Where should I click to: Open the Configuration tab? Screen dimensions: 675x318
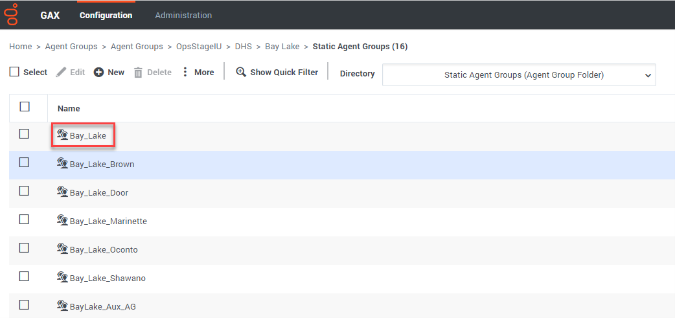coord(106,15)
